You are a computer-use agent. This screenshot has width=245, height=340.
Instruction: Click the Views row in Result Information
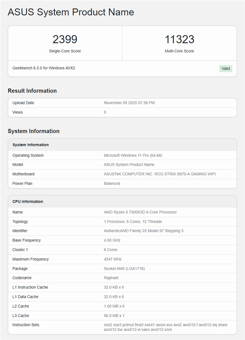[x=18, y=112]
